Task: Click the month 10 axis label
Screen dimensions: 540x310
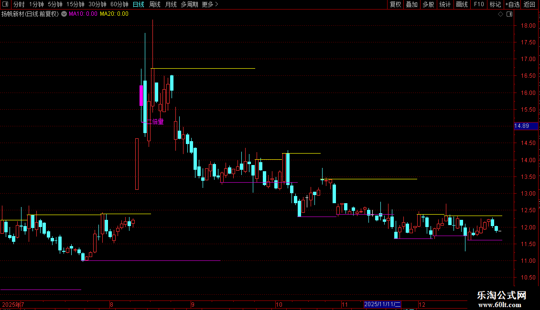Action: tap(279, 304)
